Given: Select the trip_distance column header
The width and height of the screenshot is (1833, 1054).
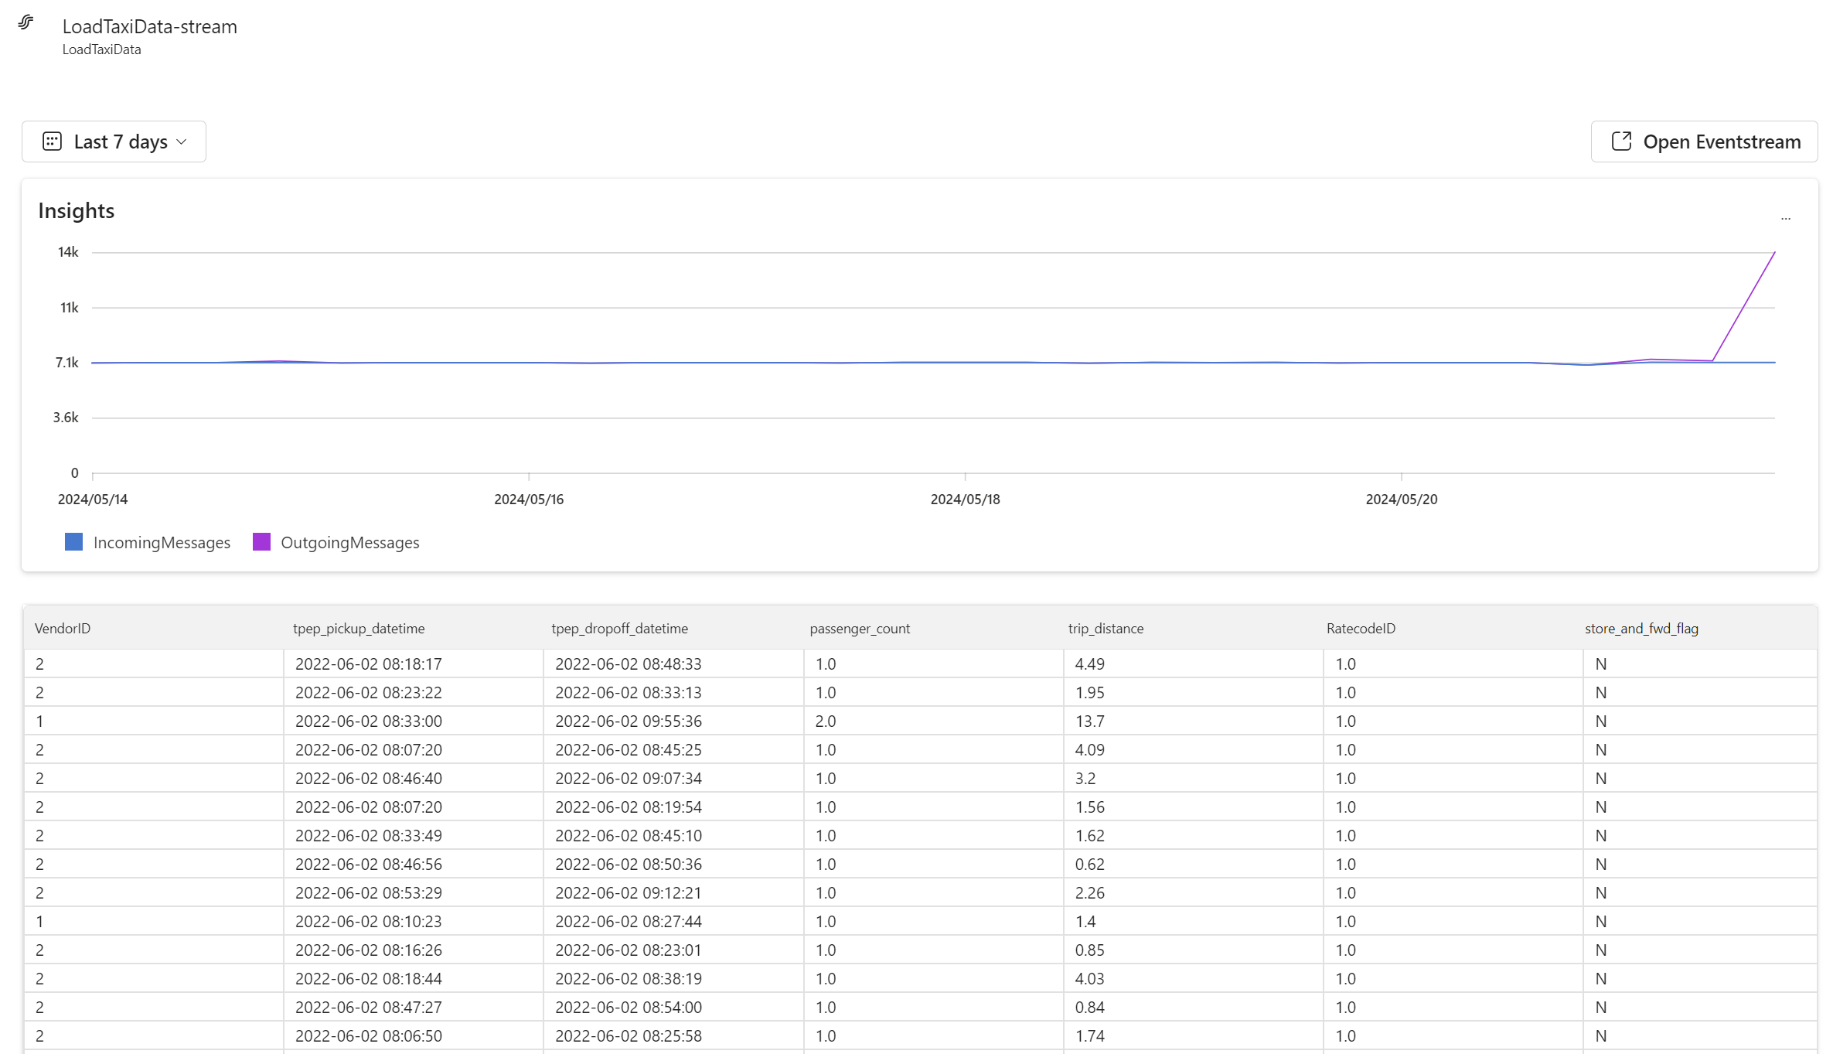Looking at the screenshot, I should click(x=1106, y=628).
